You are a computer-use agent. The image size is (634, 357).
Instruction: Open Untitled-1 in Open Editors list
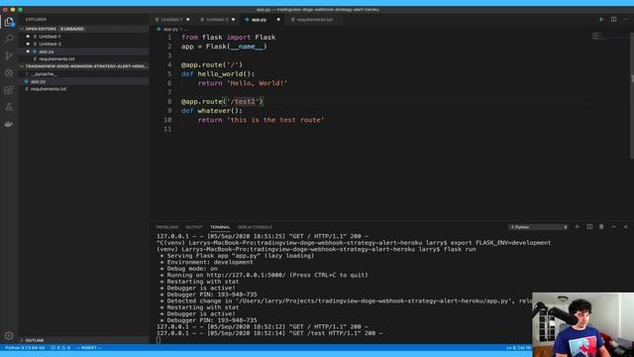[50, 37]
